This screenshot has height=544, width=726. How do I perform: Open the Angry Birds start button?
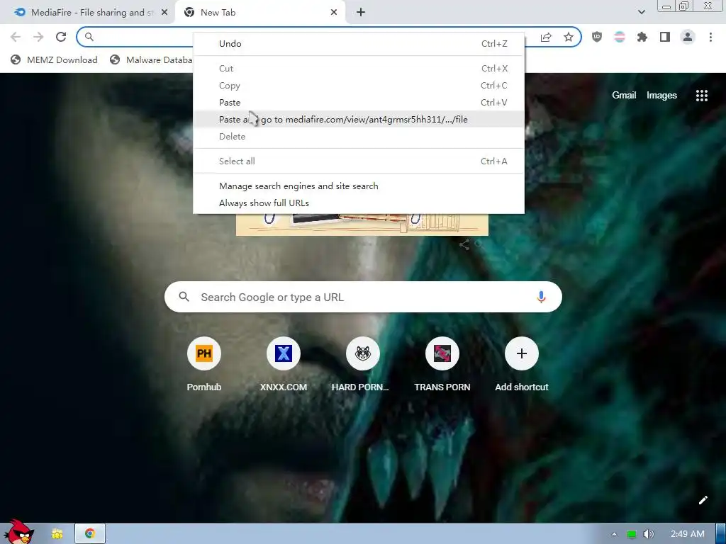click(18, 533)
